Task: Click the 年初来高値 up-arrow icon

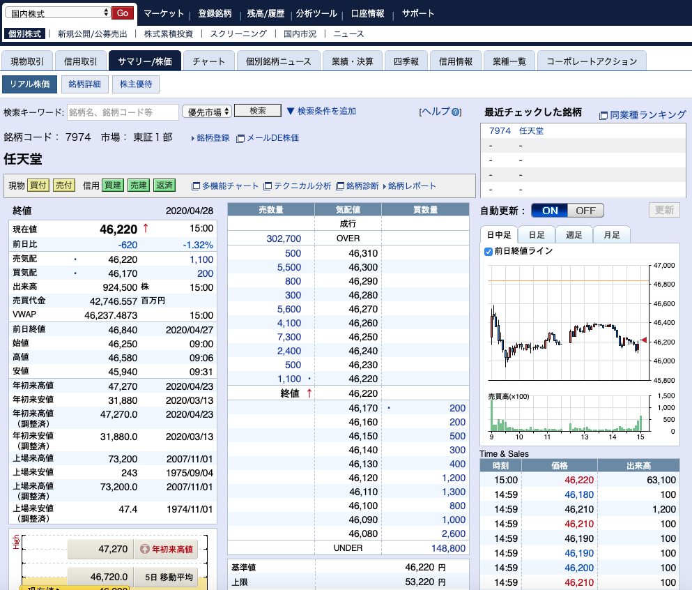Action: coord(145,550)
